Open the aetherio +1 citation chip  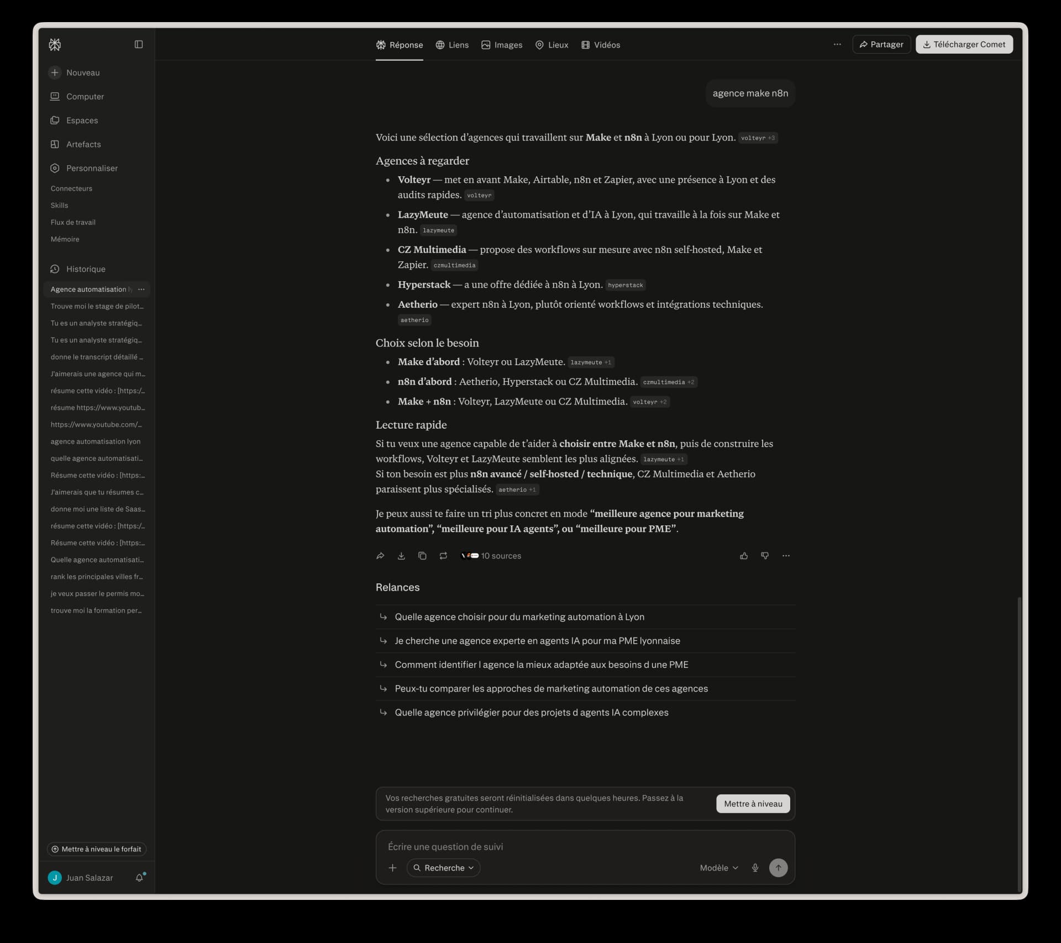point(517,489)
